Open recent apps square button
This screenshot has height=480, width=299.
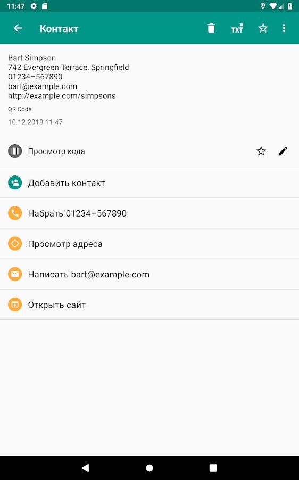[213, 468]
